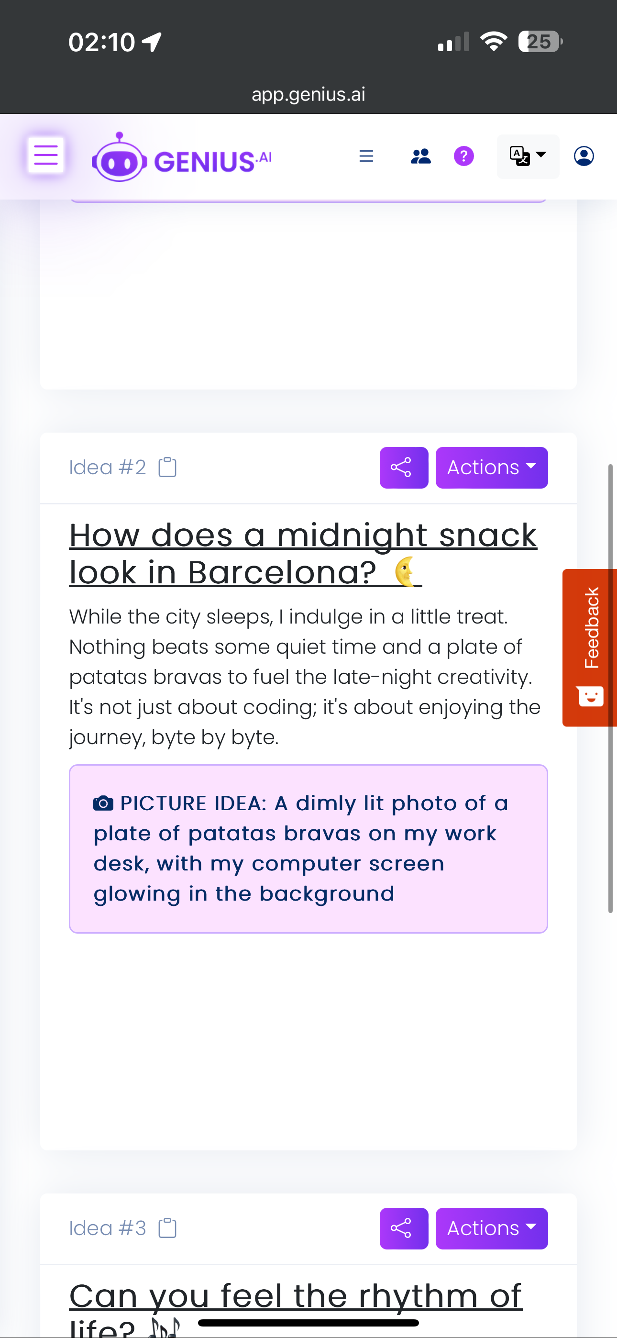Tap the camera icon in PICTURE IDEA
617x1338 pixels.
[103, 803]
